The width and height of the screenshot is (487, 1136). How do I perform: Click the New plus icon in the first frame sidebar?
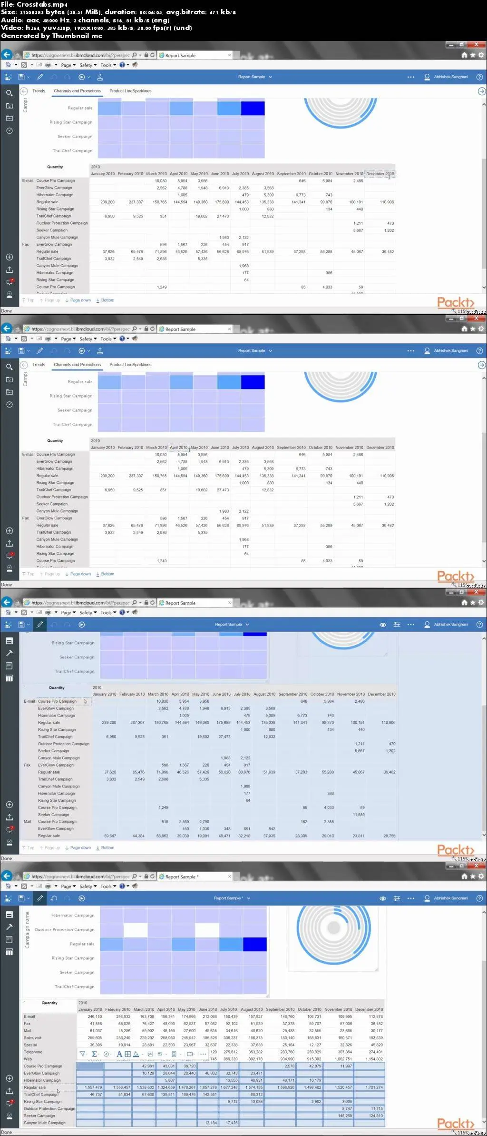pos(9,257)
